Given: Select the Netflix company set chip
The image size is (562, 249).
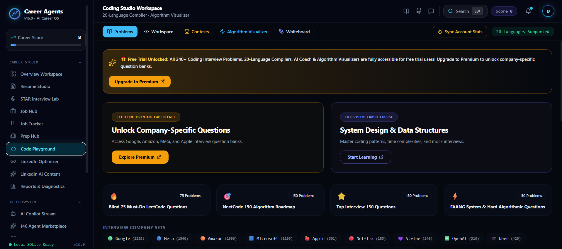Looking at the screenshot, I should coord(367,238).
